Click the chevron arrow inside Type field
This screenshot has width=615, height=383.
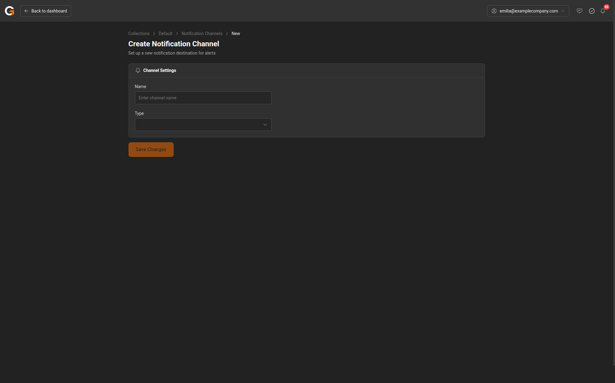pos(265,125)
